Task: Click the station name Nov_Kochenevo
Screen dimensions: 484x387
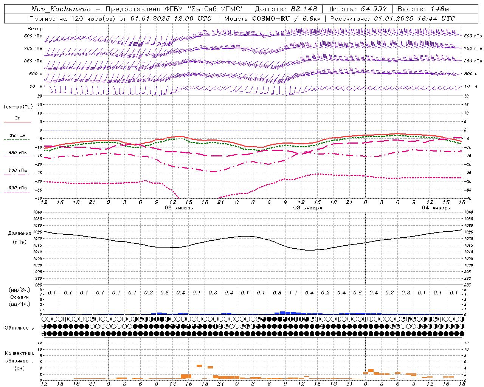Action: pyautogui.click(x=61, y=9)
